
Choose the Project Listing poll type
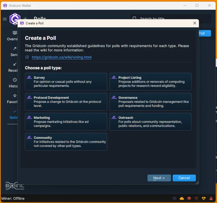pyautogui.click(x=150, y=81)
